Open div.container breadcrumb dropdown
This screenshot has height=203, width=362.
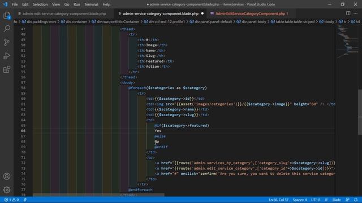coord(76,21)
